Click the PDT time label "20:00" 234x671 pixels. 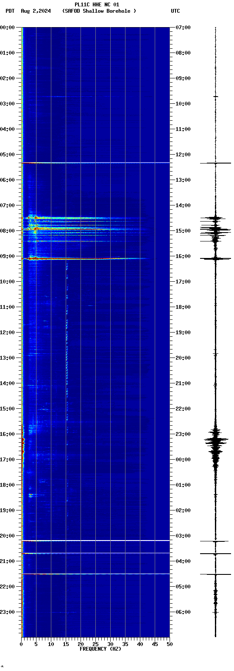pos(7,536)
